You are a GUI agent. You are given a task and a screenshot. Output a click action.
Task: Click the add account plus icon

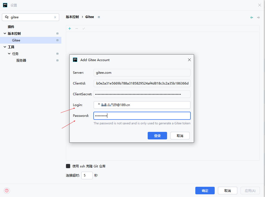click(70, 29)
